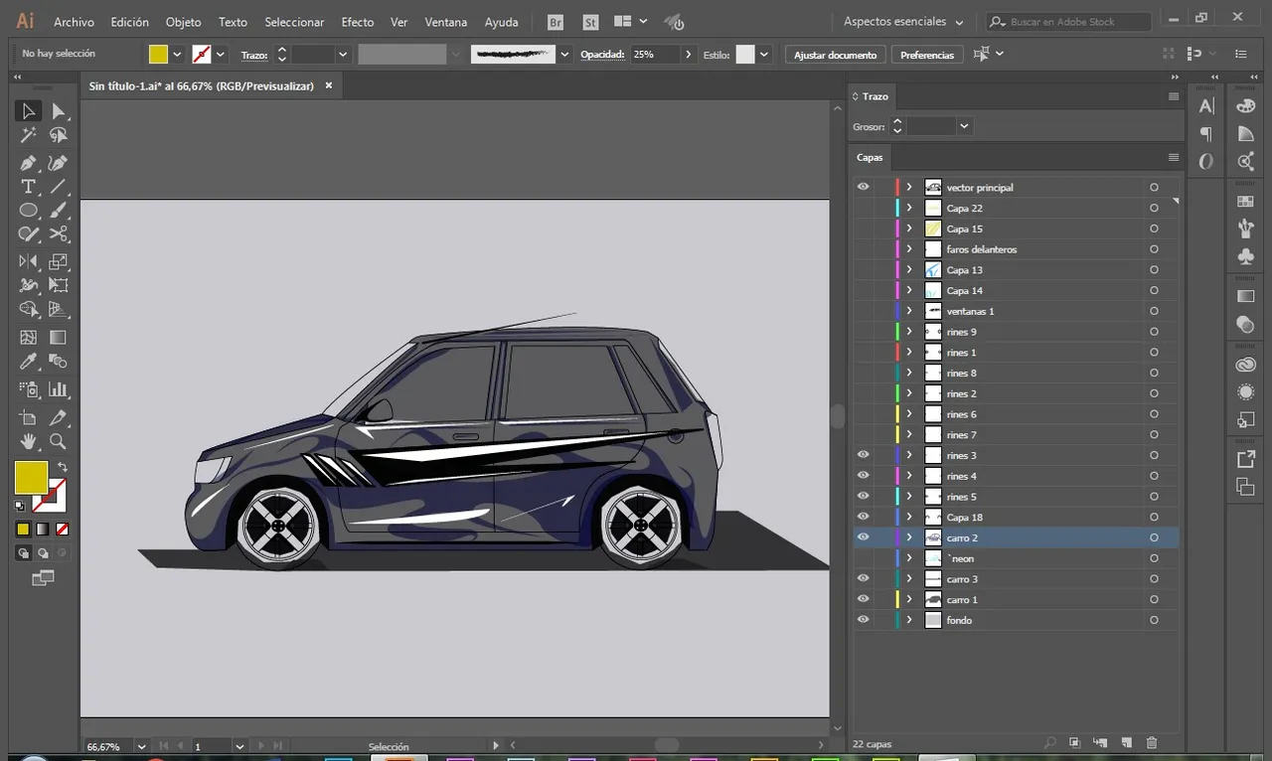Select the Direct Selection tool
This screenshot has width=1272, height=761.
click(59, 111)
